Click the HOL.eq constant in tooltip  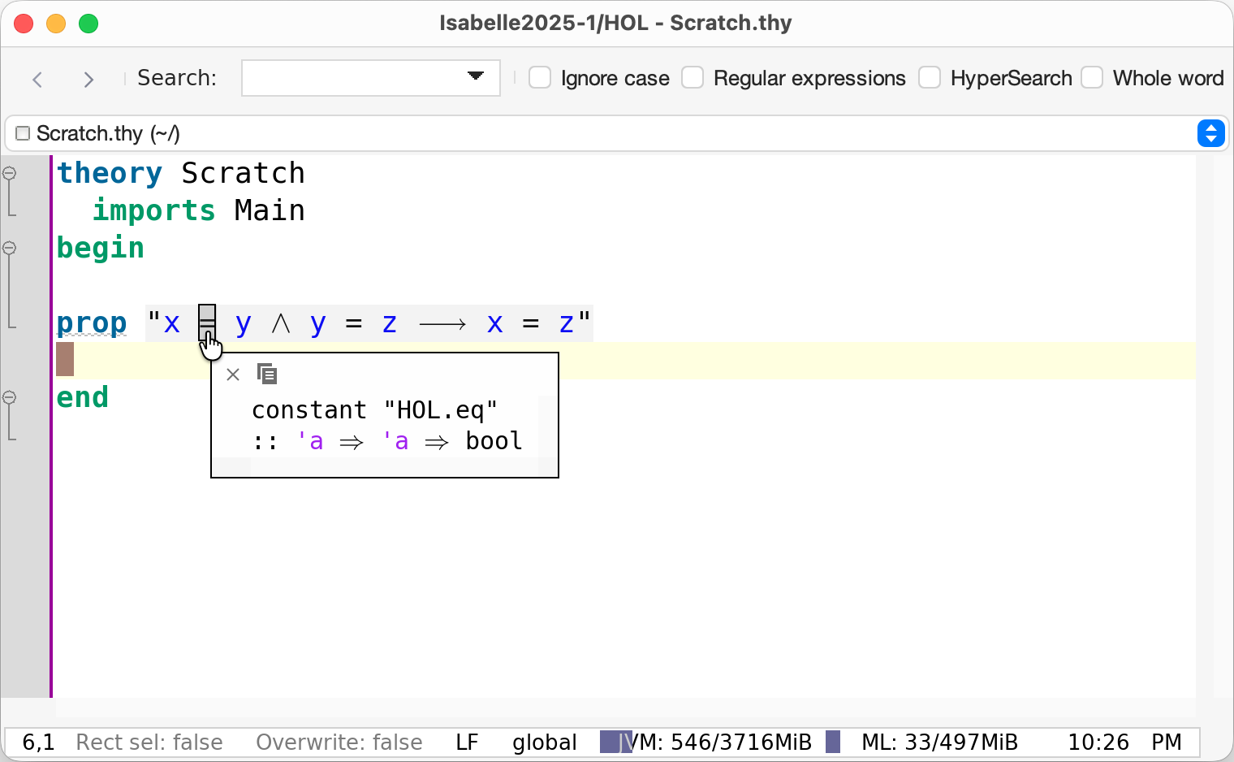[440, 410]
